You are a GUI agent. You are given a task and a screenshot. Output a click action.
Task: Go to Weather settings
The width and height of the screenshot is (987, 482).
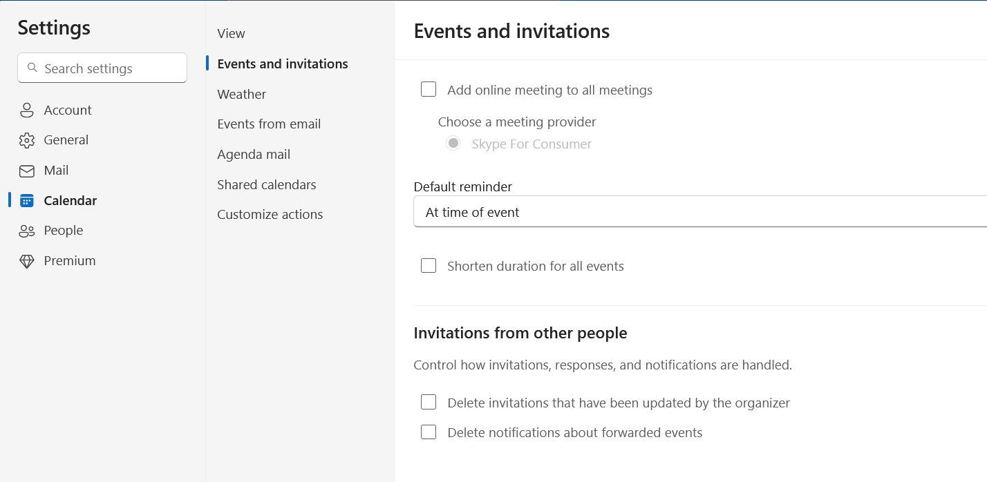click(241, 94)
